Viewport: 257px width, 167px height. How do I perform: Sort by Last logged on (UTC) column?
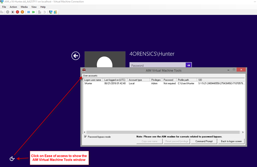pyautogui.click(x=115, y=80)
